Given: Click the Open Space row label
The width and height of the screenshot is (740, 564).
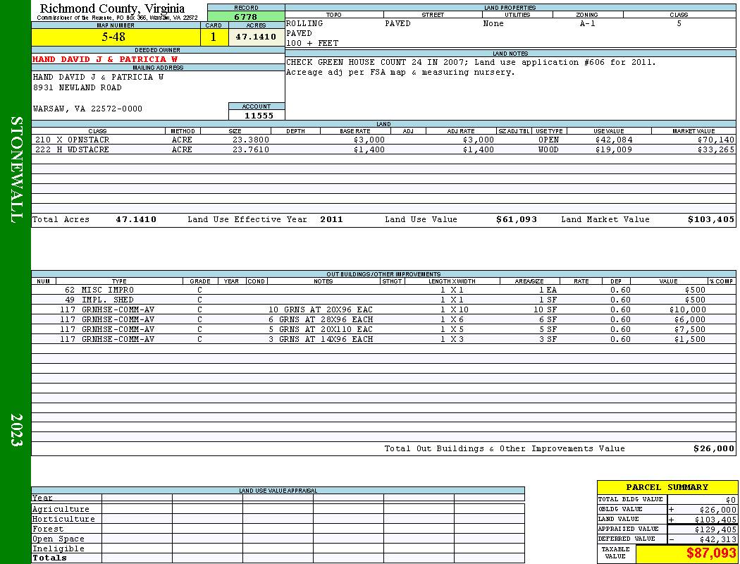Looking at the screenshot, I should click(x=58, y=539).
